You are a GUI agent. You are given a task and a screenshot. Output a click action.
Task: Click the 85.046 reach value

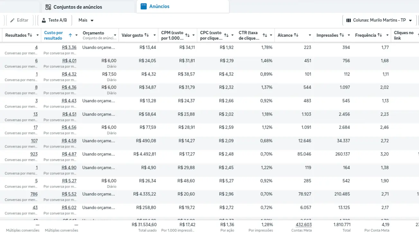click(304, 154)
